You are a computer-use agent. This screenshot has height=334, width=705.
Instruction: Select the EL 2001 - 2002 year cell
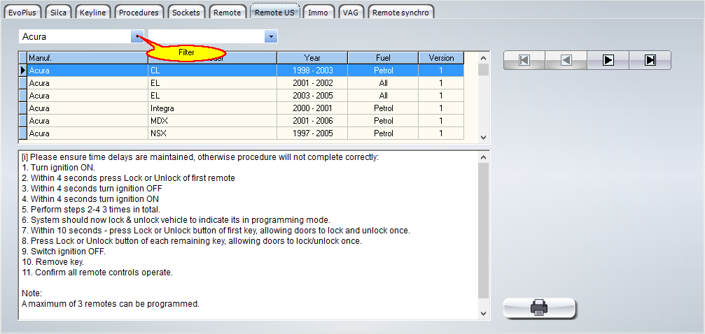click(312, 83)
